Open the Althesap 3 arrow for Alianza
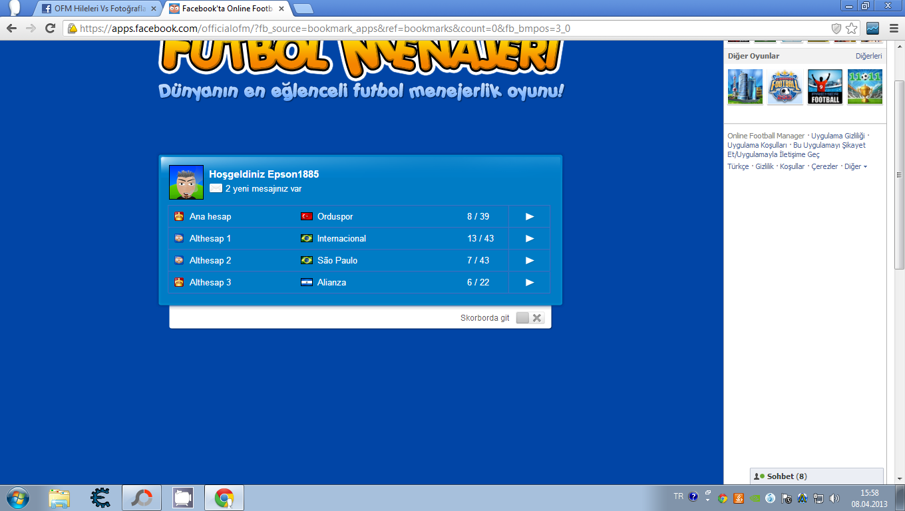Viewport: 905px width, 511px height. point(530,282)
